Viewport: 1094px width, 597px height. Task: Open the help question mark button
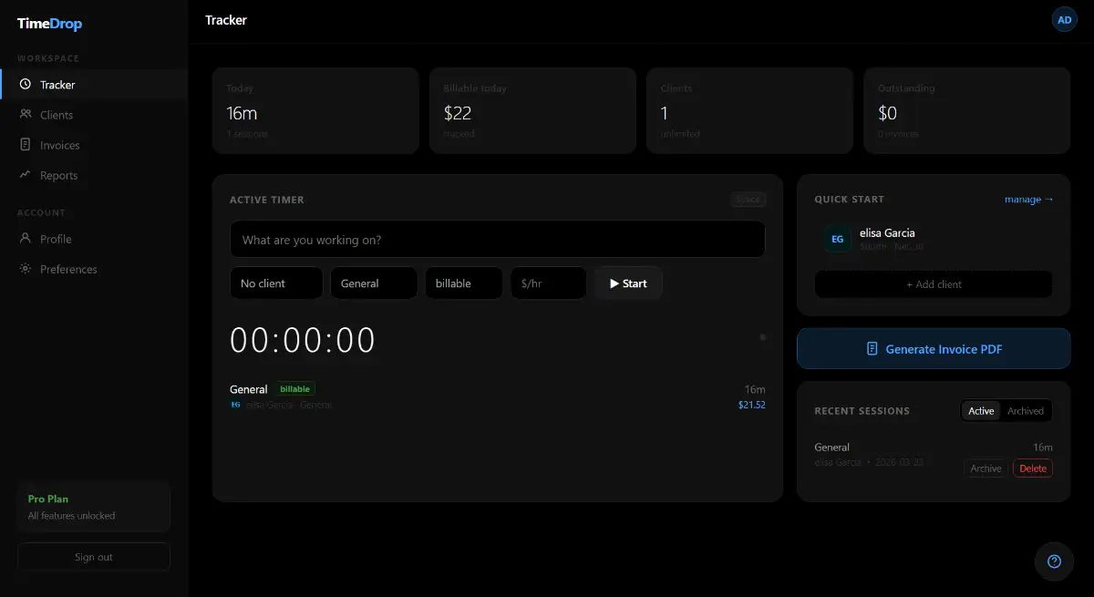coord(1054,561)
